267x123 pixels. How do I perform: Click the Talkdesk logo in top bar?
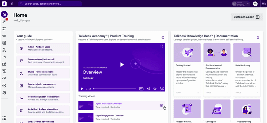click(4, 4)
